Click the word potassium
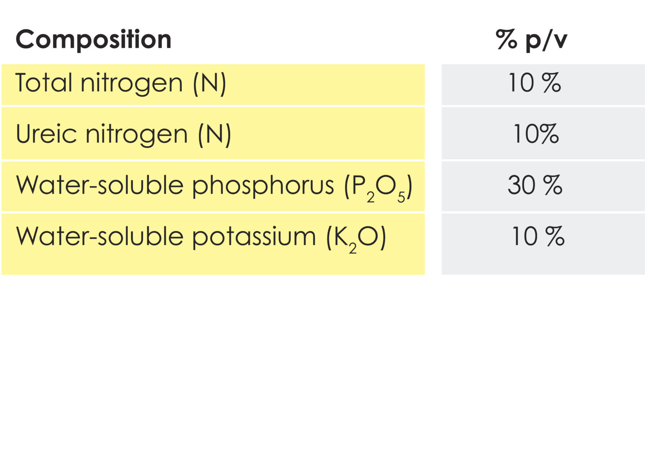Screen dimensions: 645x456 tap(254, 237)
